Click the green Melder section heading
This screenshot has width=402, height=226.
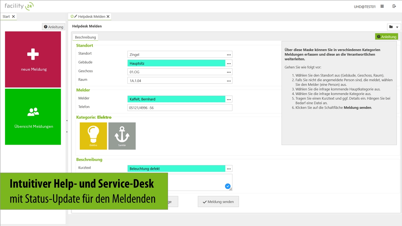point(83,90)
